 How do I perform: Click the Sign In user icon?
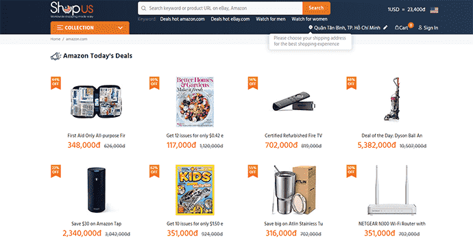pos(420,27)
